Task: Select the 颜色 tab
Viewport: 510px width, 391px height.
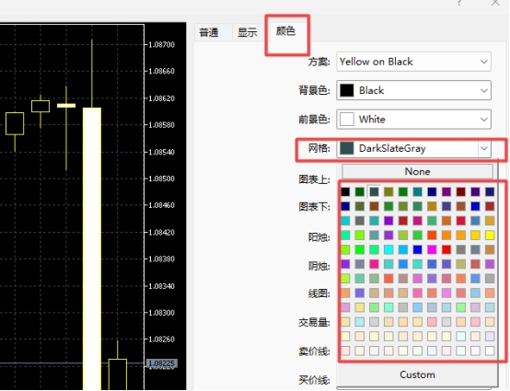Action: [285, 31]
